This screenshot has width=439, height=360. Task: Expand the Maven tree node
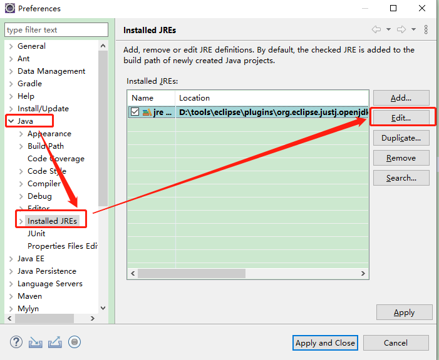(x=11, y=296)
